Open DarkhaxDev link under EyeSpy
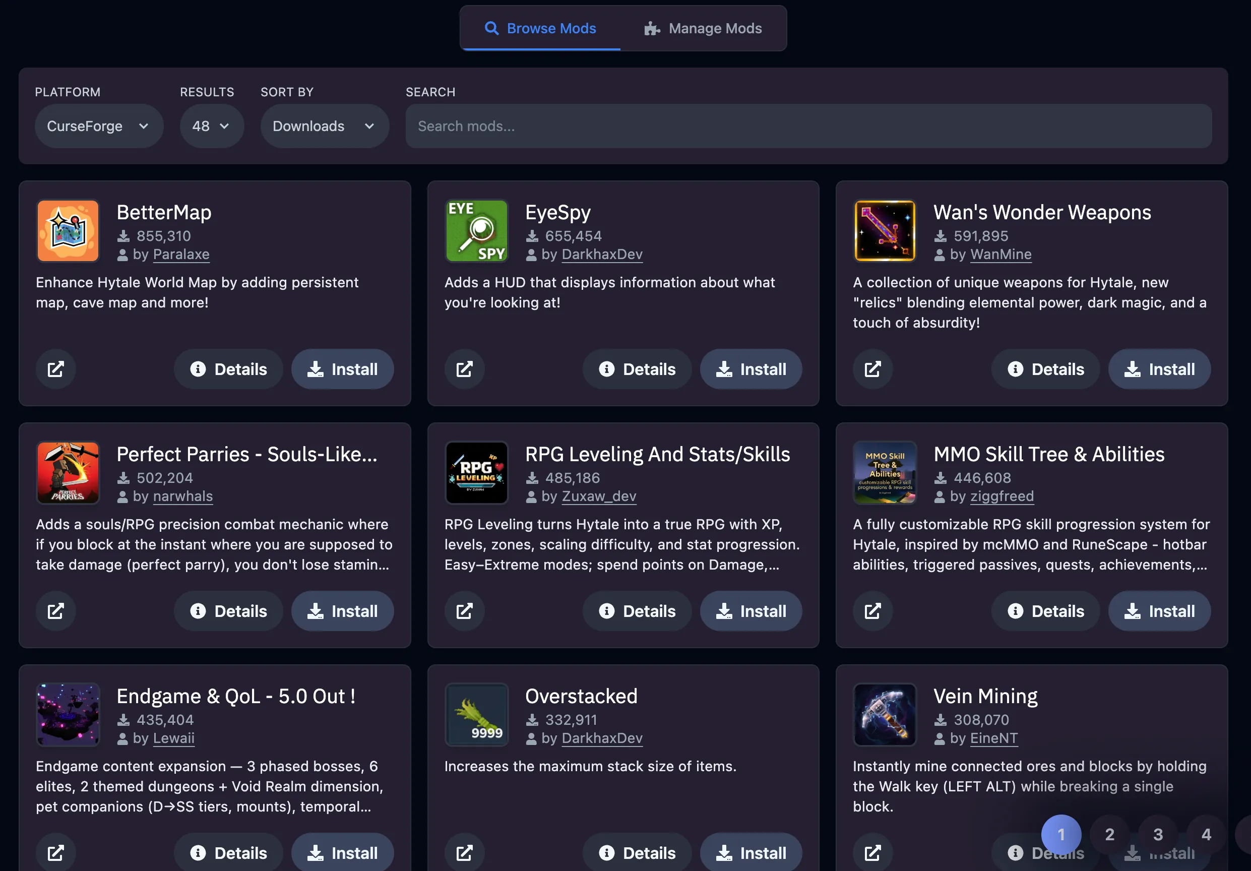 pos(602,255)
